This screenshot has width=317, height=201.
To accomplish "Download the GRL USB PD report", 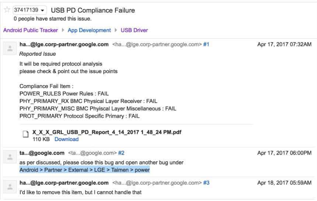I will 66,139.
